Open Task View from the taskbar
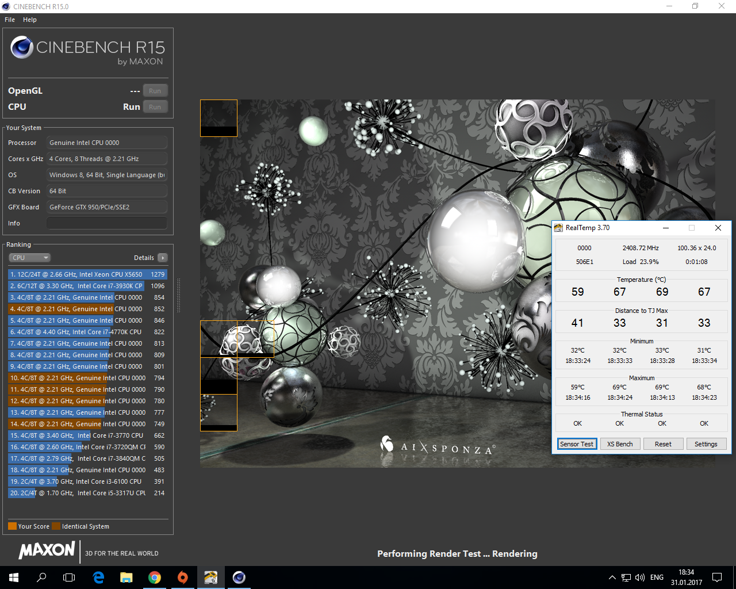This screenshot has height=589, width=736. (69, 577)
